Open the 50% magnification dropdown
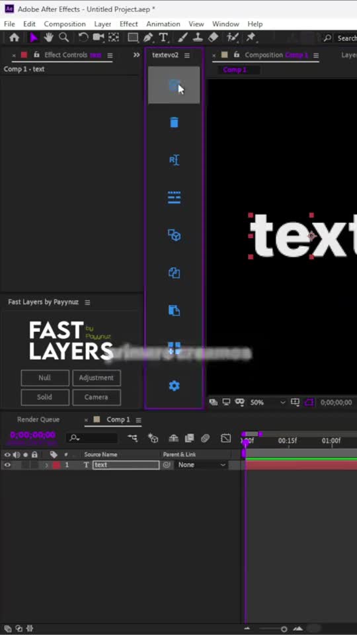 click(268, 402)
